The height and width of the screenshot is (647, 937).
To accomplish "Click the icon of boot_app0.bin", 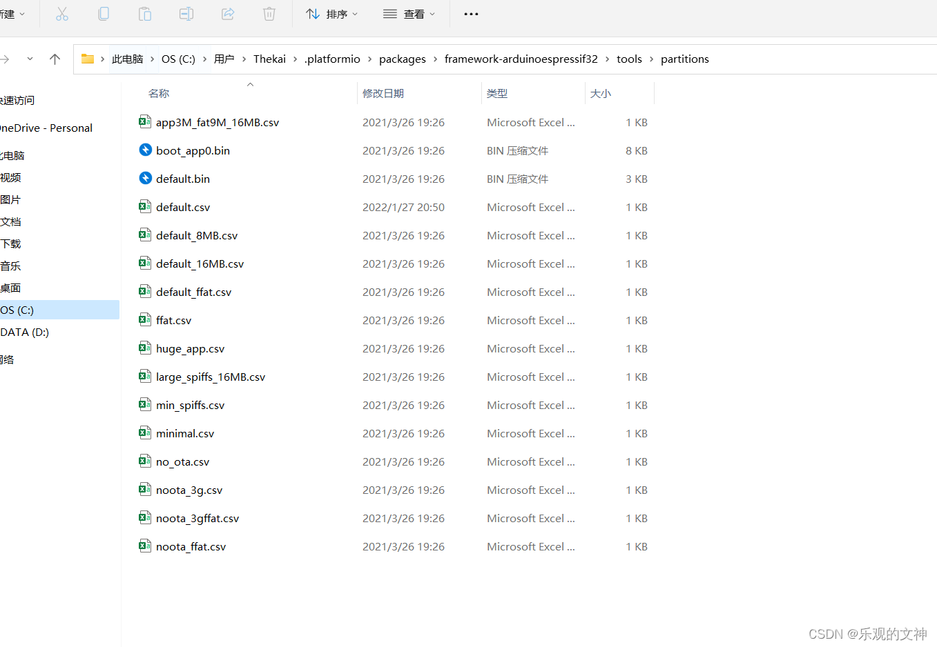I will coord(145,150).
